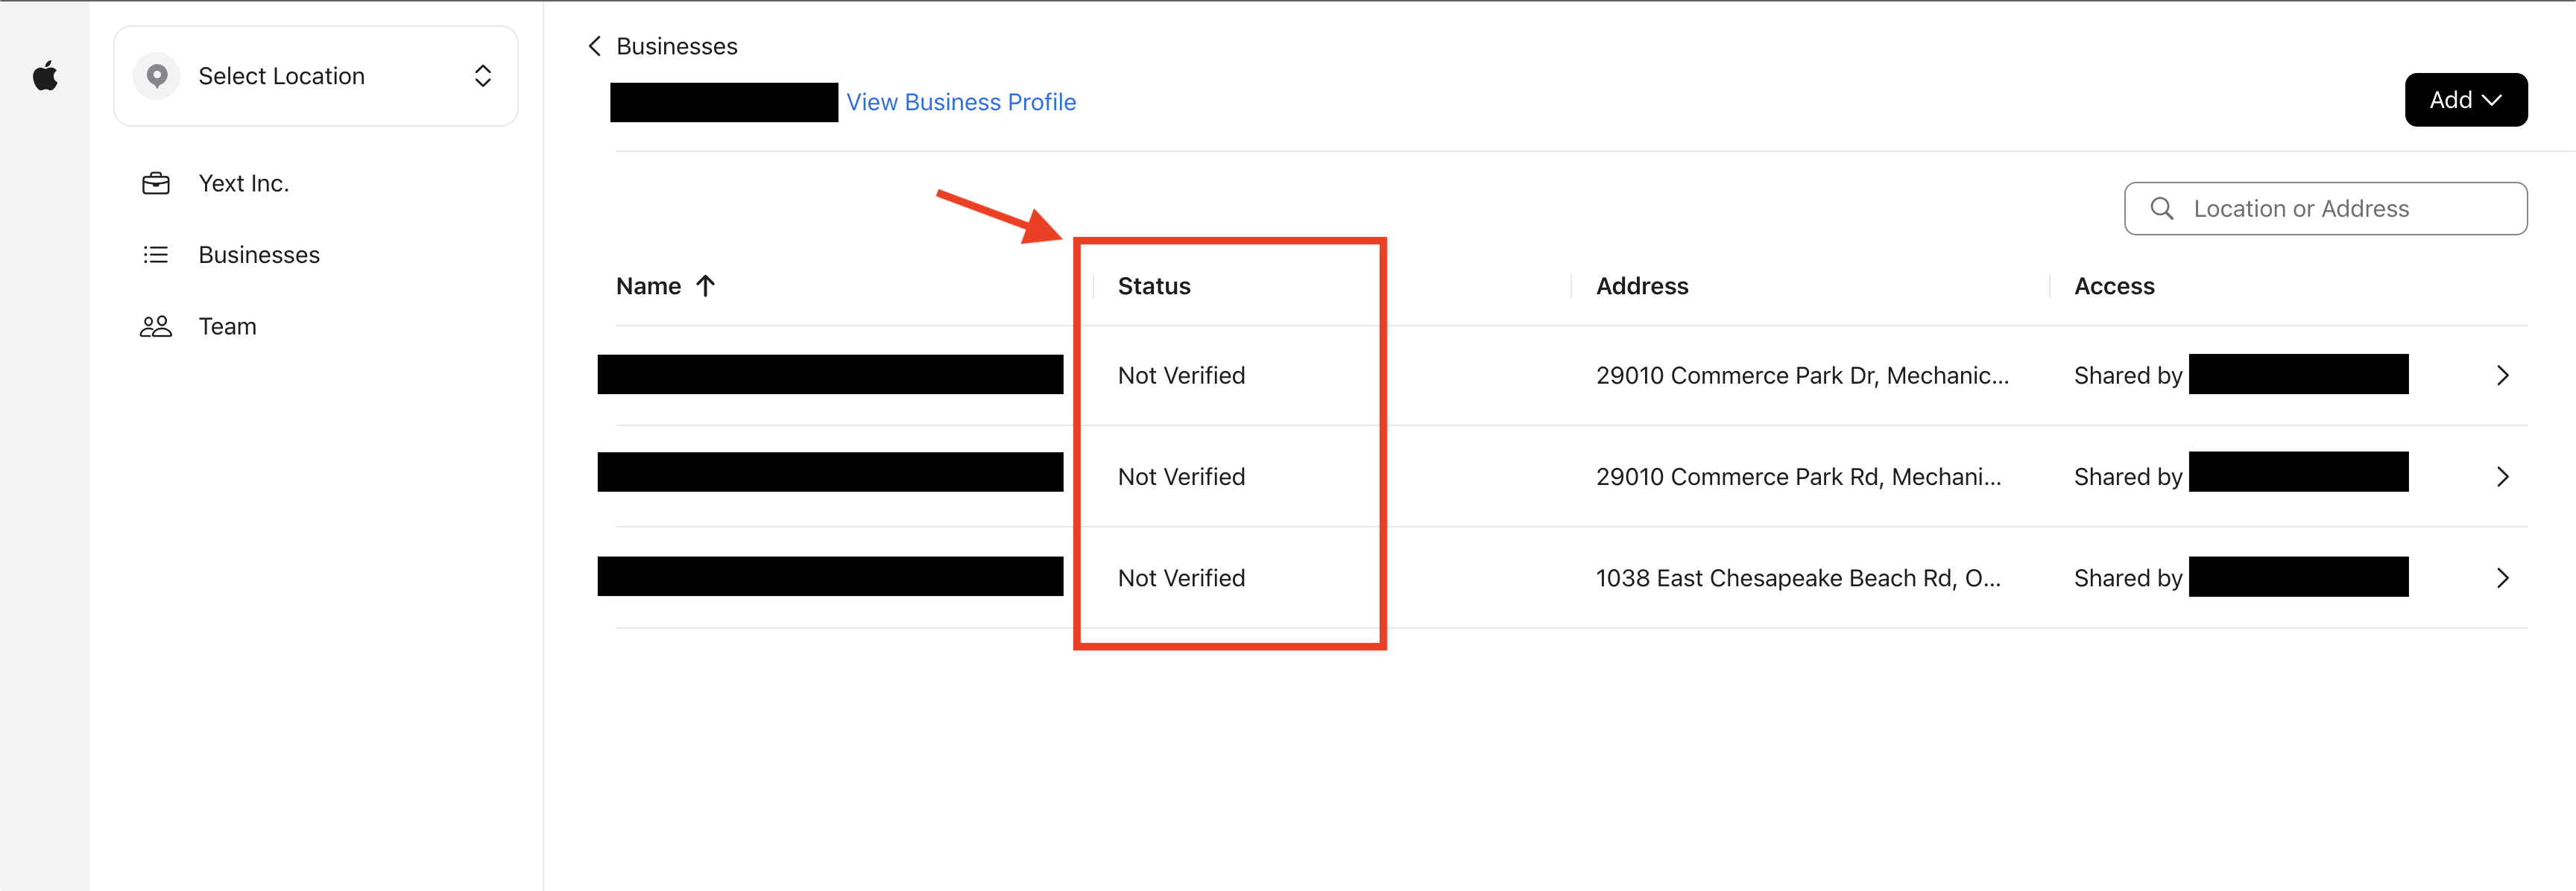
Task: Click the first Not Verified status row
Action: (1180, 374)
